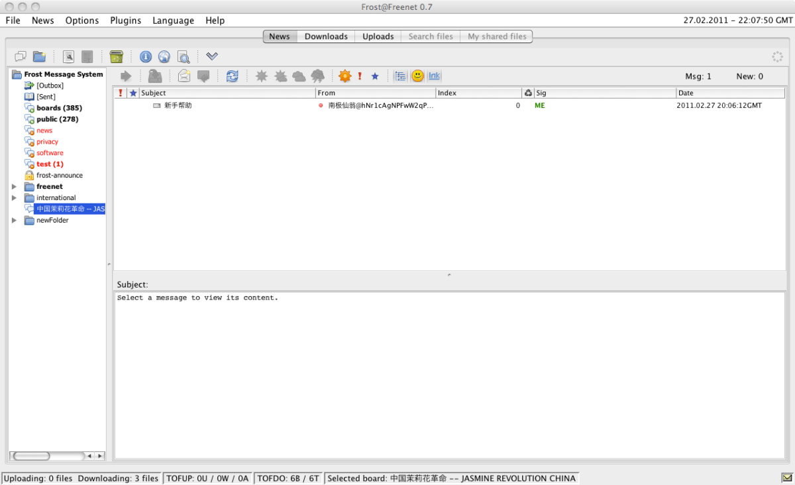795x485 pixels.
Task: Open the File menu
Action: tap(13, 21)
